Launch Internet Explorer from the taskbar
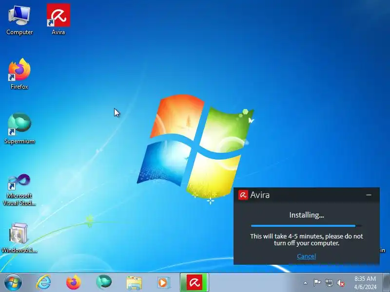The width and height of the screenshot is (390, 292). pyautogui.click(x=43, y=283)
